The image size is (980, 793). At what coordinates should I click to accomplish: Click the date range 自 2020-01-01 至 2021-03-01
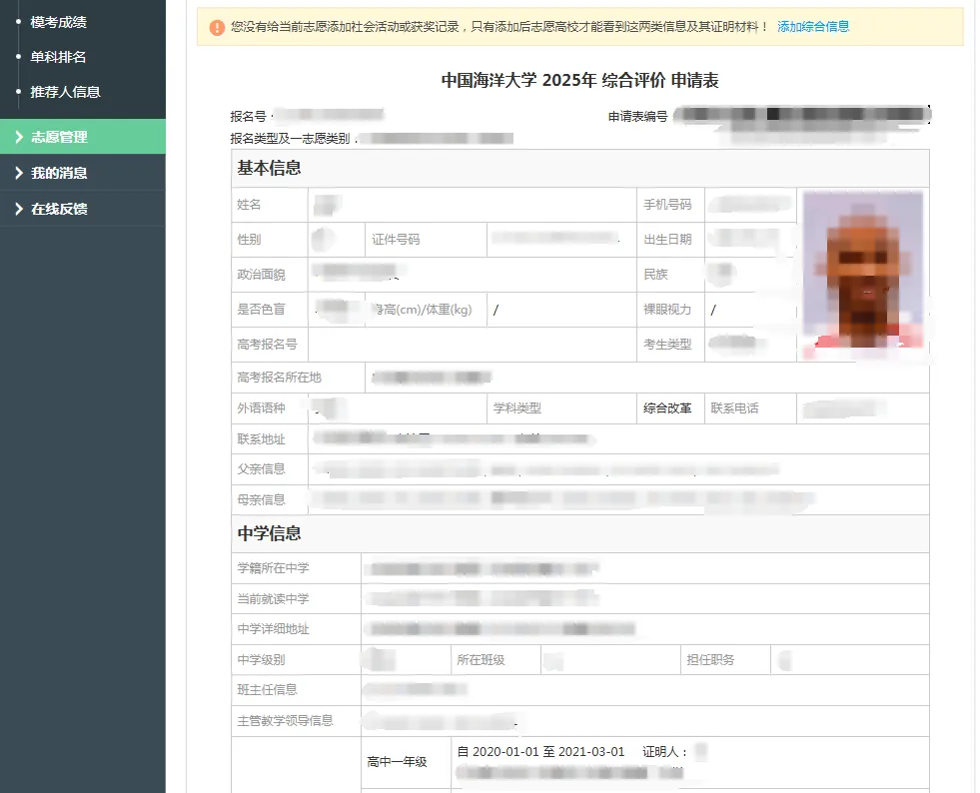click(541, 752)
